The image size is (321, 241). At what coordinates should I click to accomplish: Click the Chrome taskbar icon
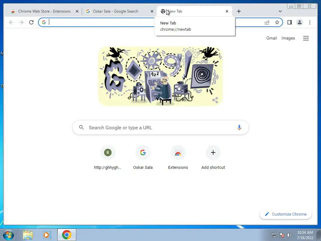[67, 235]
